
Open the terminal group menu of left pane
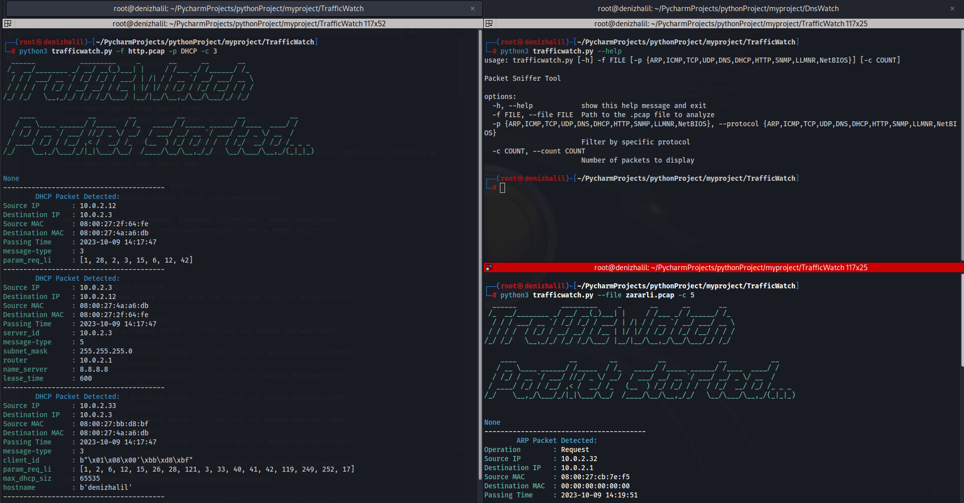8,23
